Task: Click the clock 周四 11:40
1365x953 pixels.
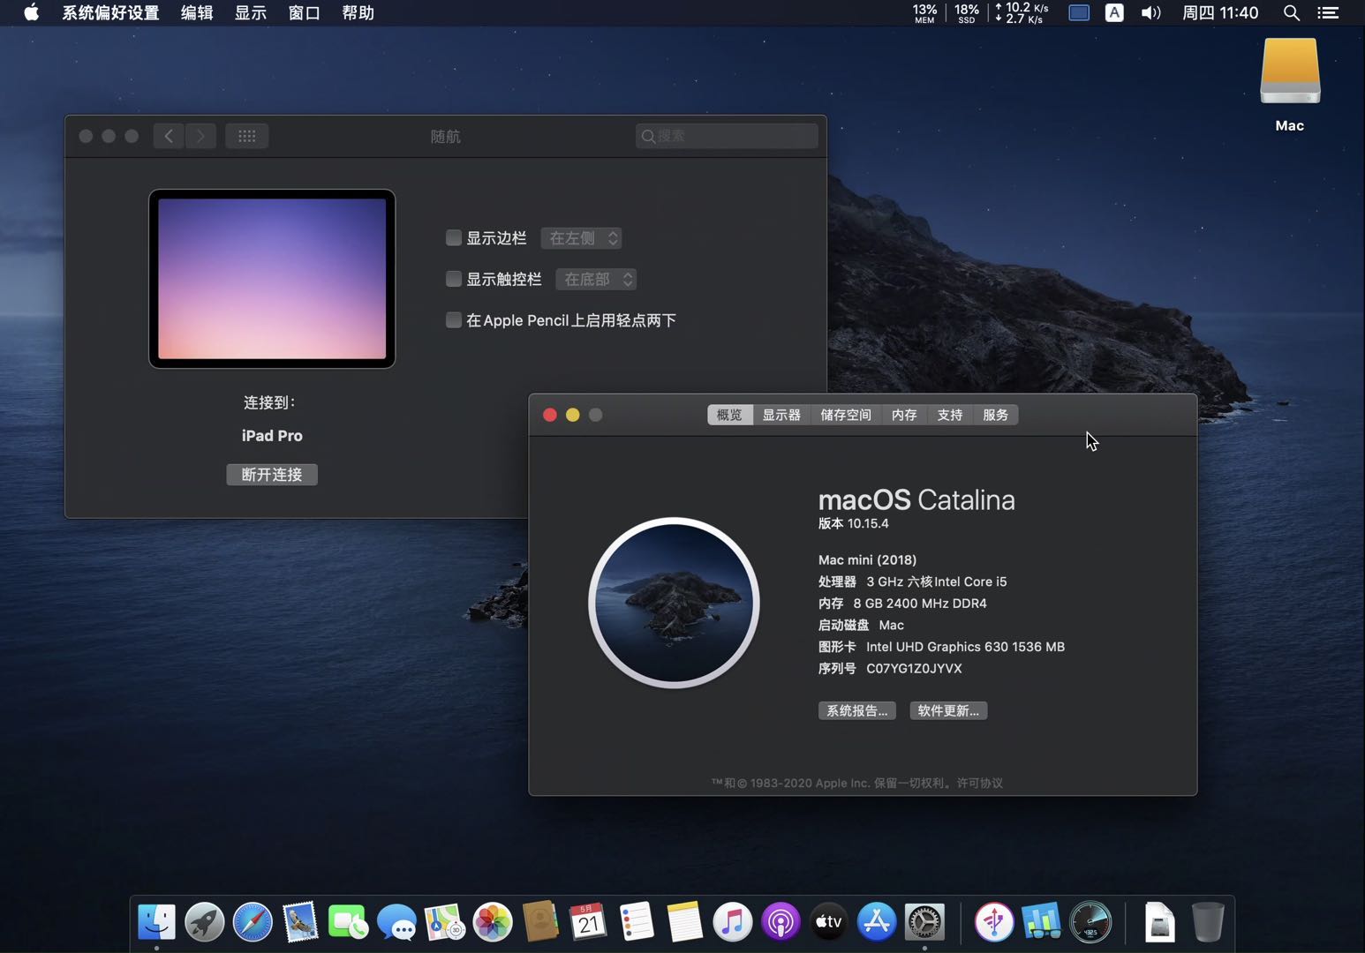Action: click(1220, 12)
